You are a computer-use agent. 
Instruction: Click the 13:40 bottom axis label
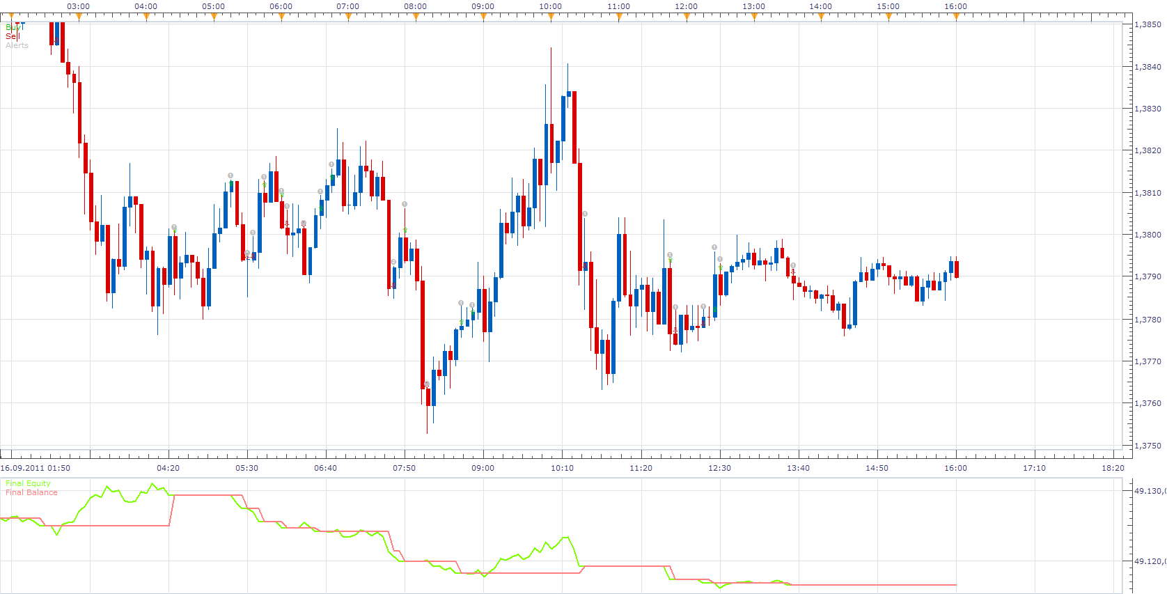click(798, 468)
